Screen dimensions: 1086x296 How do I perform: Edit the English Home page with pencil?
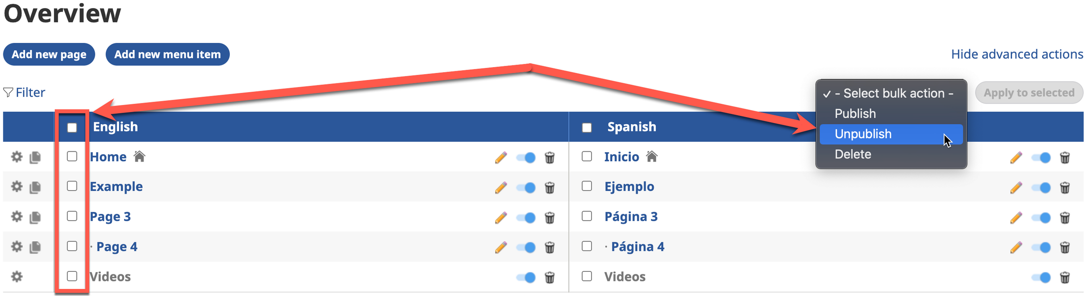click(501, 158)
